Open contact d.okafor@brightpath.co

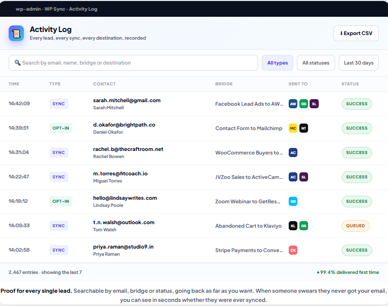tap(124, 125)
